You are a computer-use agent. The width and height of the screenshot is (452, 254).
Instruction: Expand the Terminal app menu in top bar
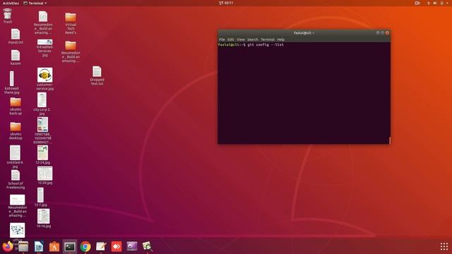pos(35,3)
